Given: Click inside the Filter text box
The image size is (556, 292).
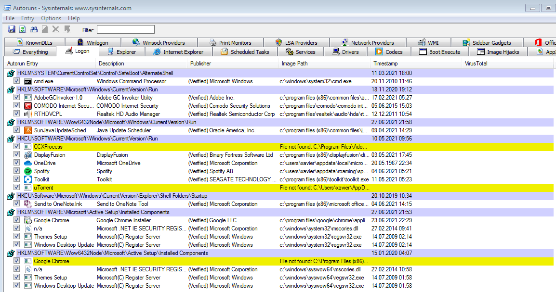Looking at the screenshot, I should [x=126, y=29].
